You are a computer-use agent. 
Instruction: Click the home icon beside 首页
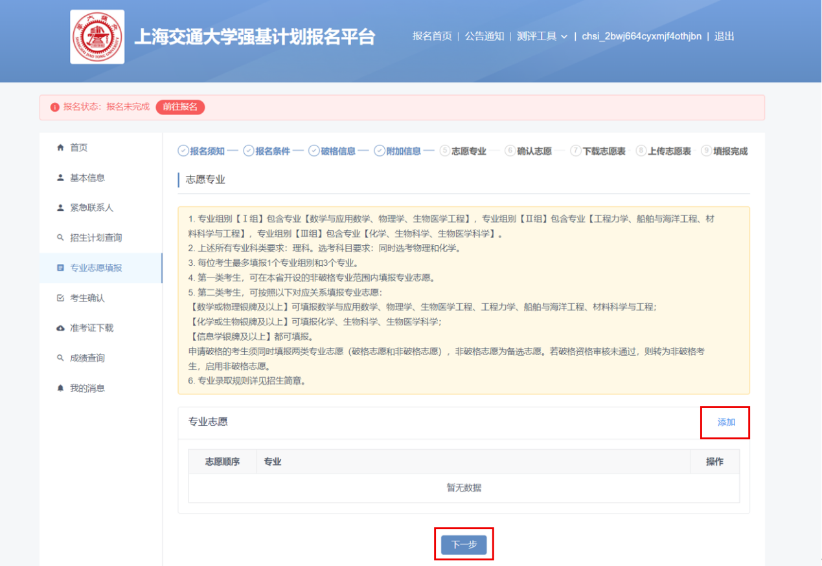[x=61, y=147]
